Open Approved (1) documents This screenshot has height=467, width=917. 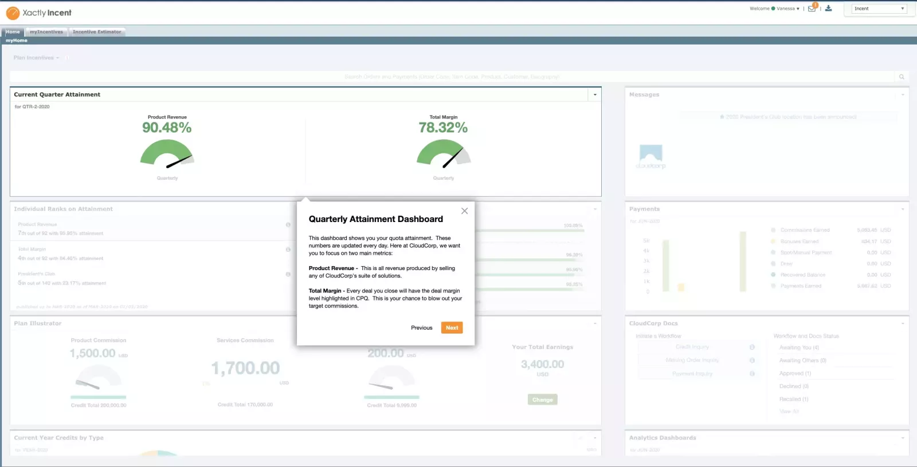795,373
